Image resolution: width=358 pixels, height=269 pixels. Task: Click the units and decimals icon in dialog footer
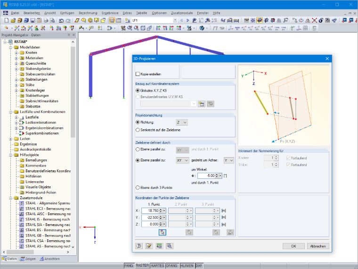(159, 246)
